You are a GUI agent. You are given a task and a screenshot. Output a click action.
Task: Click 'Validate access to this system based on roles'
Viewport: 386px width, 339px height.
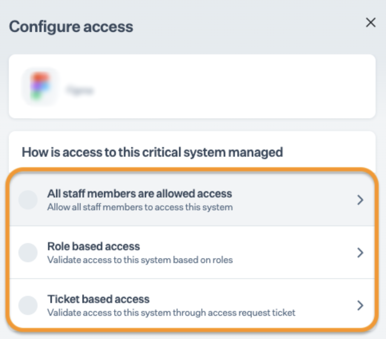pyautogui.click(x=140, y=260)
